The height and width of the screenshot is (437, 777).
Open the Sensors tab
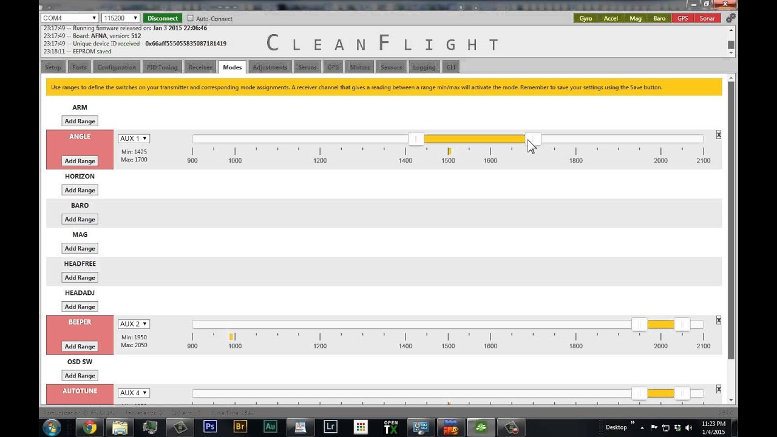click(x=392, y=67)
